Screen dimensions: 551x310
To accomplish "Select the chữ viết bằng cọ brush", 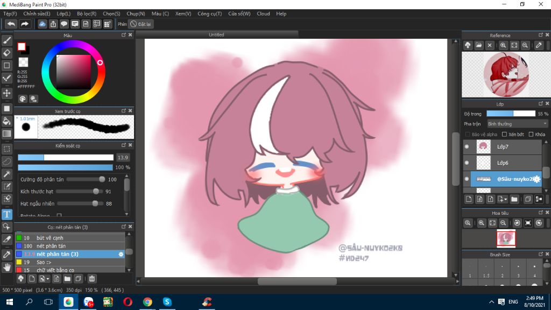I will [x=70, y=270].
